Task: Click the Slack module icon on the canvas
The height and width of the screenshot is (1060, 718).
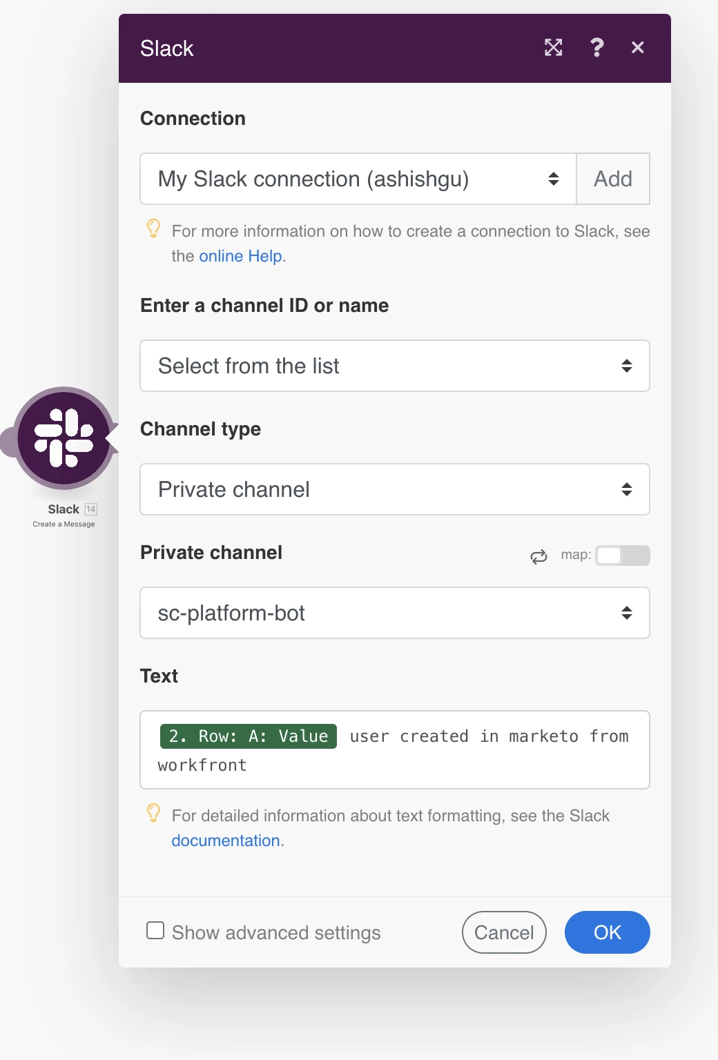Action: [64, 438]
